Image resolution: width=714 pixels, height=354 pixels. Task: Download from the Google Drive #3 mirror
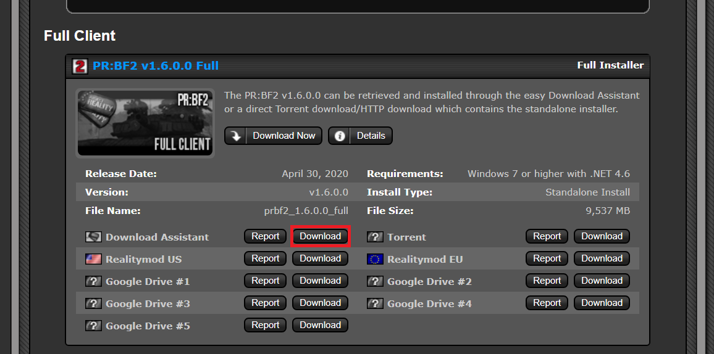point(320,303)
